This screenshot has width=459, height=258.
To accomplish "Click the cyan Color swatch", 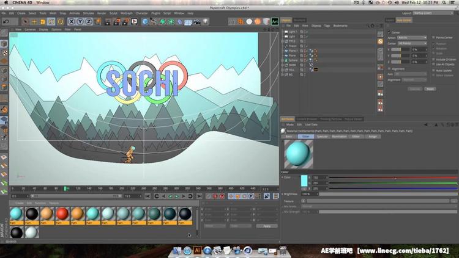I will (x=304, y=181).
